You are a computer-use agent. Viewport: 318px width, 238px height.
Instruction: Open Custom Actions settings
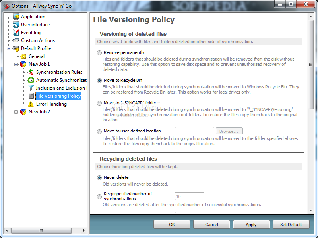coord(38,40)
